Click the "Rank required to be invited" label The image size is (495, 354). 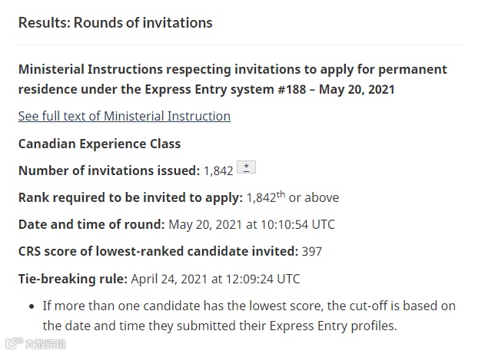coord(131,197)
